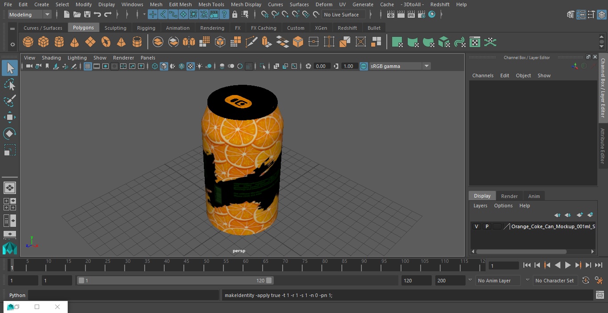This screenshot has height=313, width=608.
Task: Open the UV checker editor shelf icon
Action: click(475, 42)
